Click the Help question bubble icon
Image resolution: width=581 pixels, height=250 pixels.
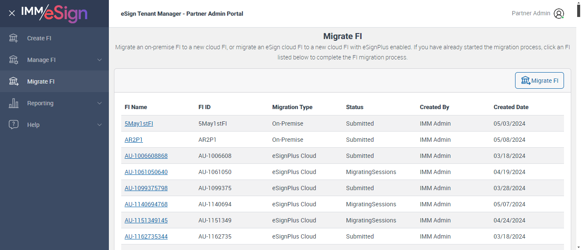[14, 125]
